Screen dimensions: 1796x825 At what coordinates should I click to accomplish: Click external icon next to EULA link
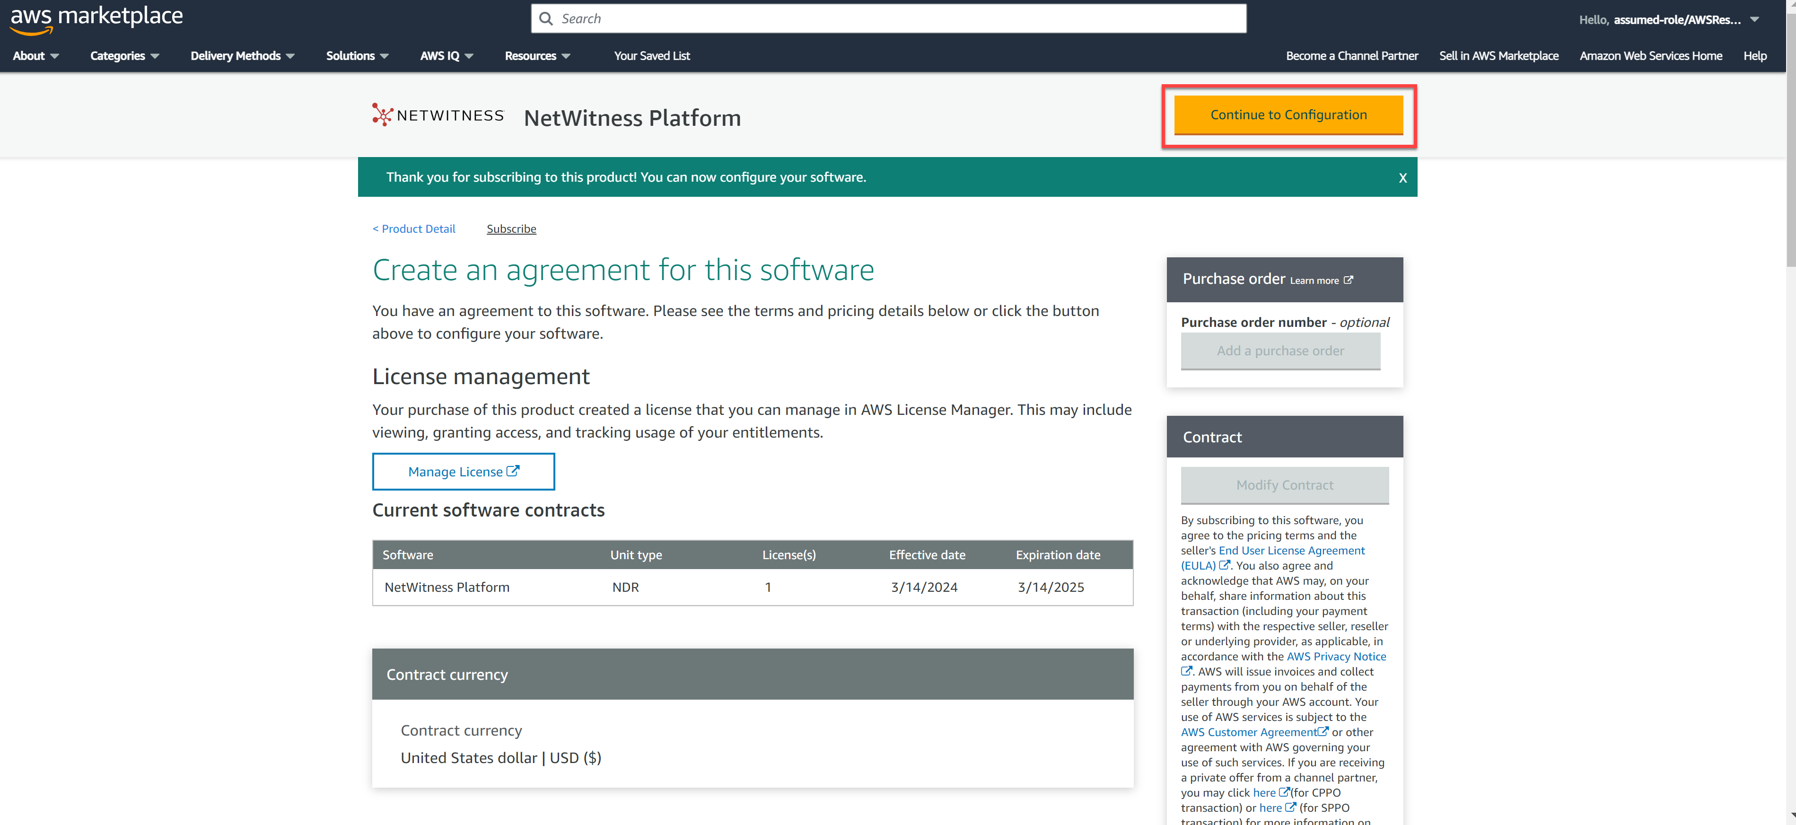[x=1224, y=566]
